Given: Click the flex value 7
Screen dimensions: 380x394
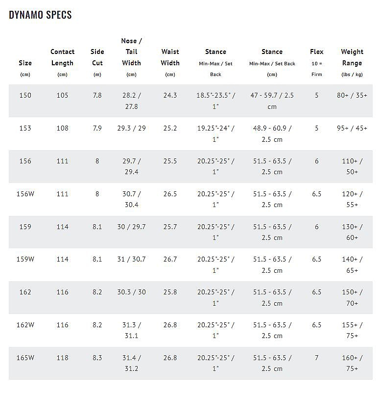Looking at the screenshot, I should click(x=316, y=358).
